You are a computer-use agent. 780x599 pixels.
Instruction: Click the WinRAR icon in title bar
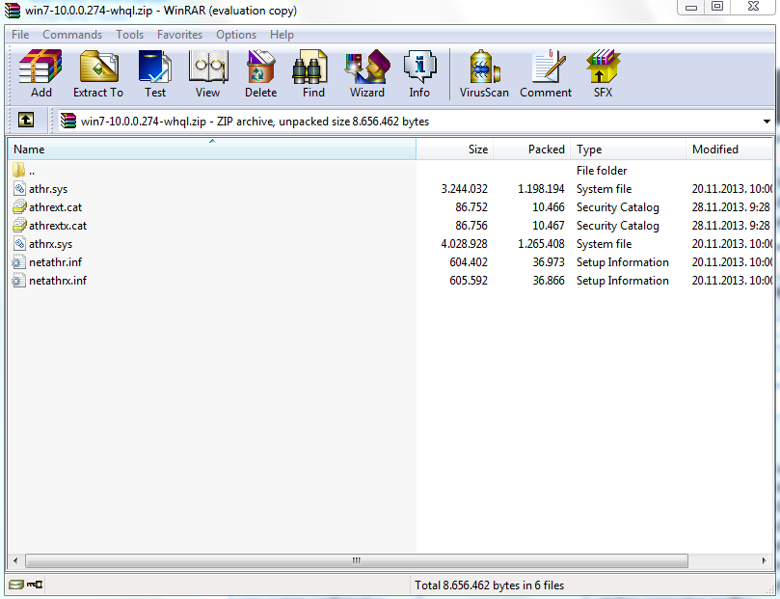click(12, 10)
